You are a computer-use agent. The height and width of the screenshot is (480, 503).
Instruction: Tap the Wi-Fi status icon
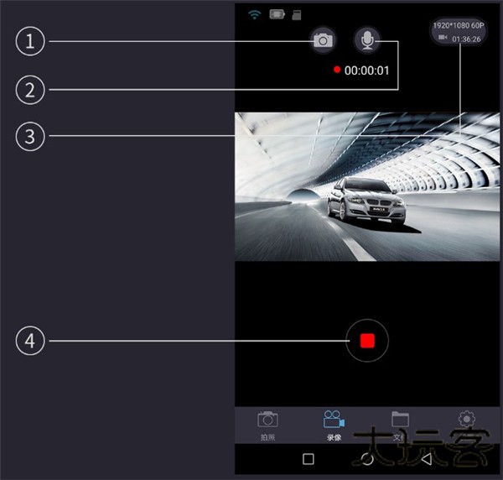[254, 14]
